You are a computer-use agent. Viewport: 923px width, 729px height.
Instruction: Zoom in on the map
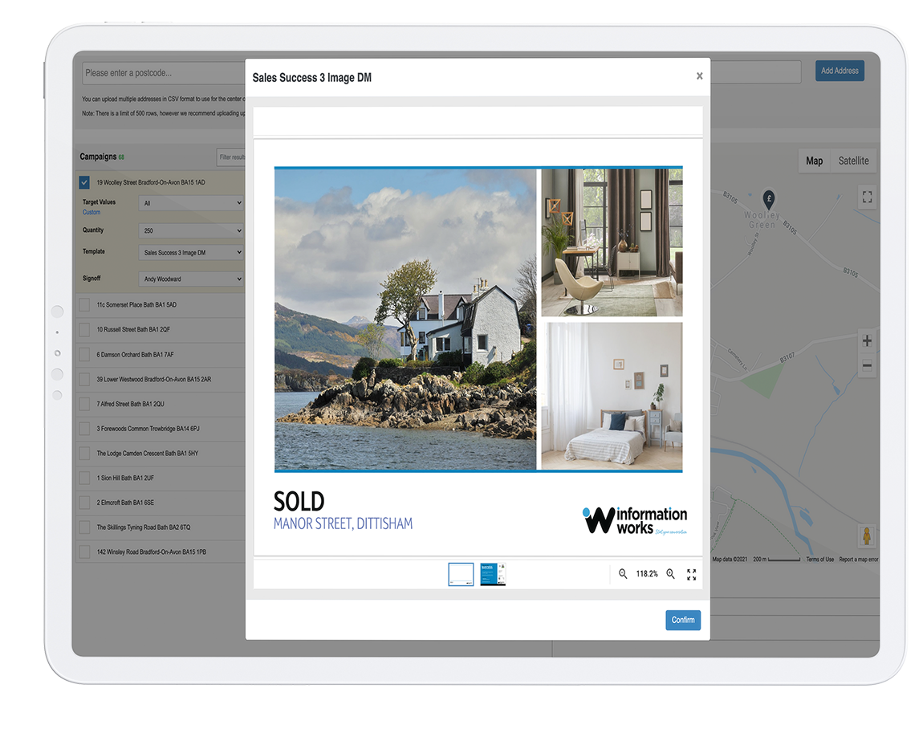pos(867,341)
